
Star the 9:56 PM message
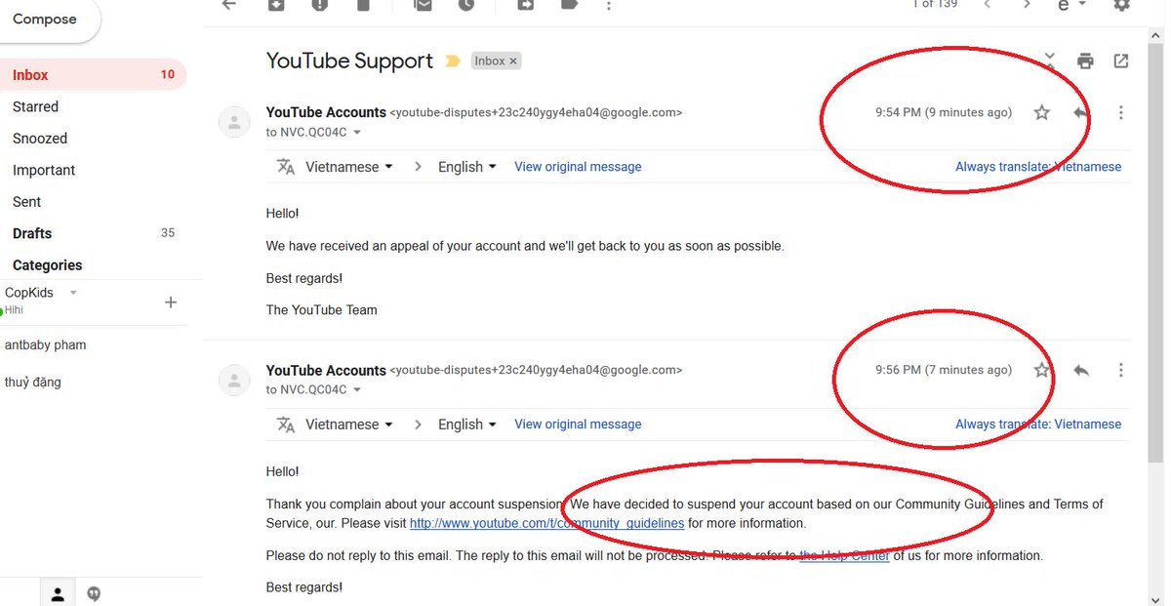[x=1042, y=370]
